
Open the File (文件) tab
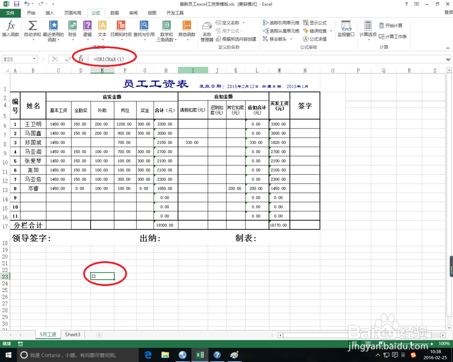[10, 13]
